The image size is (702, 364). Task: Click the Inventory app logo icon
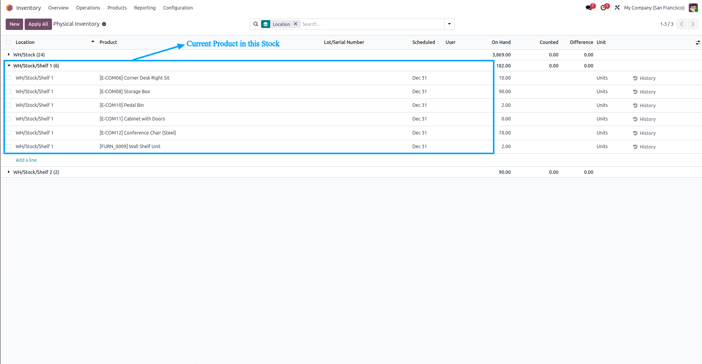9,8
